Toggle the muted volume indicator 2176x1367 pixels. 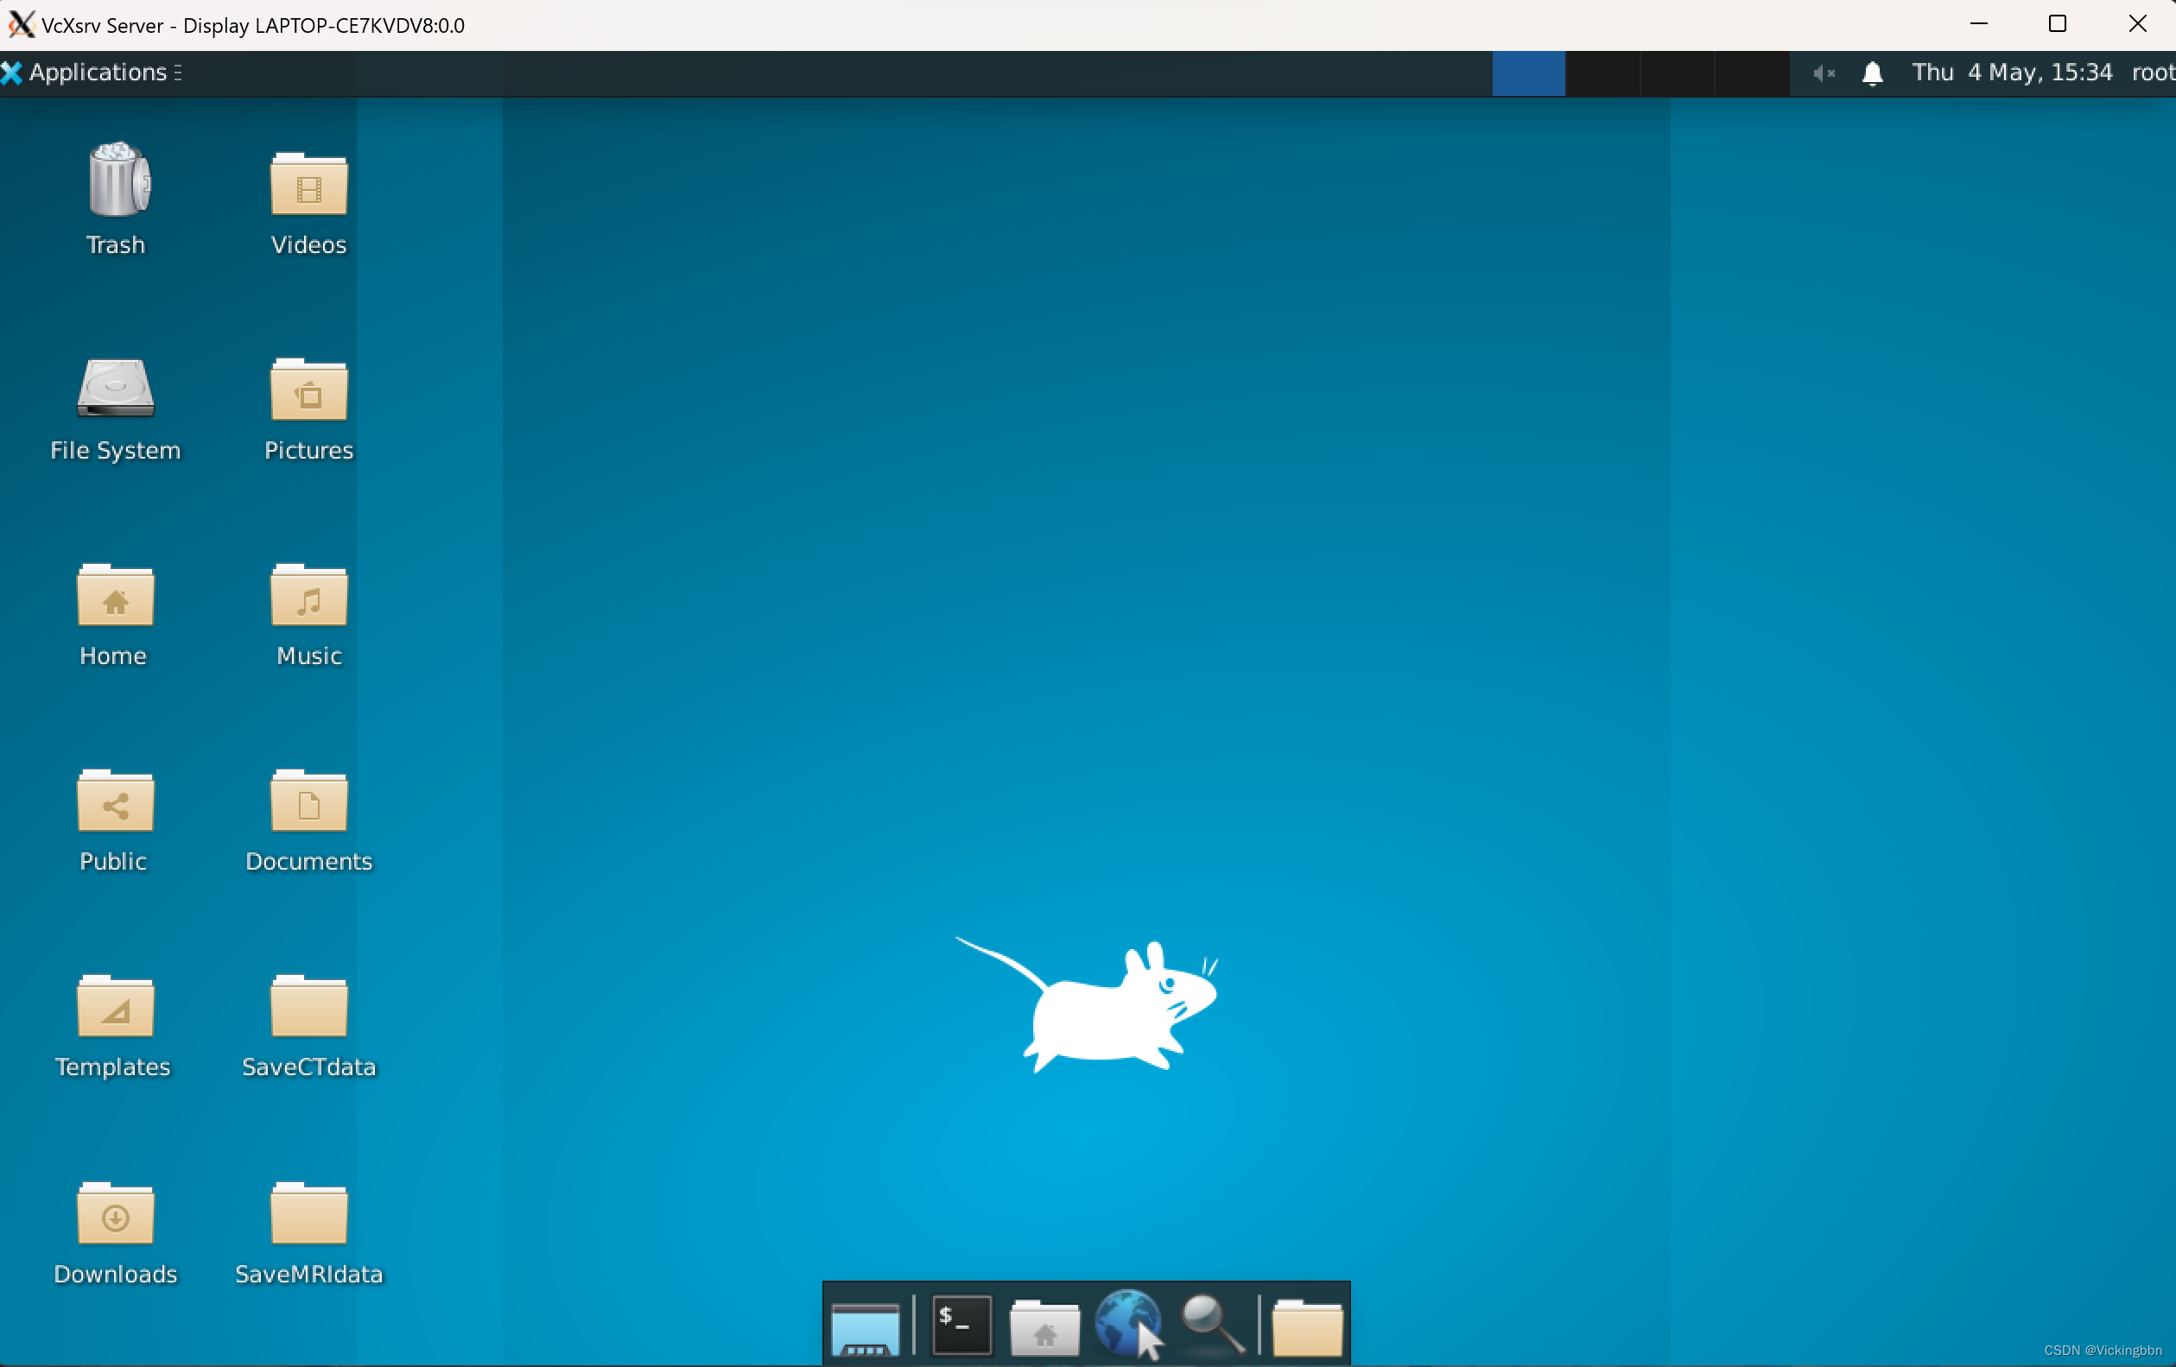pos(1824,73)
